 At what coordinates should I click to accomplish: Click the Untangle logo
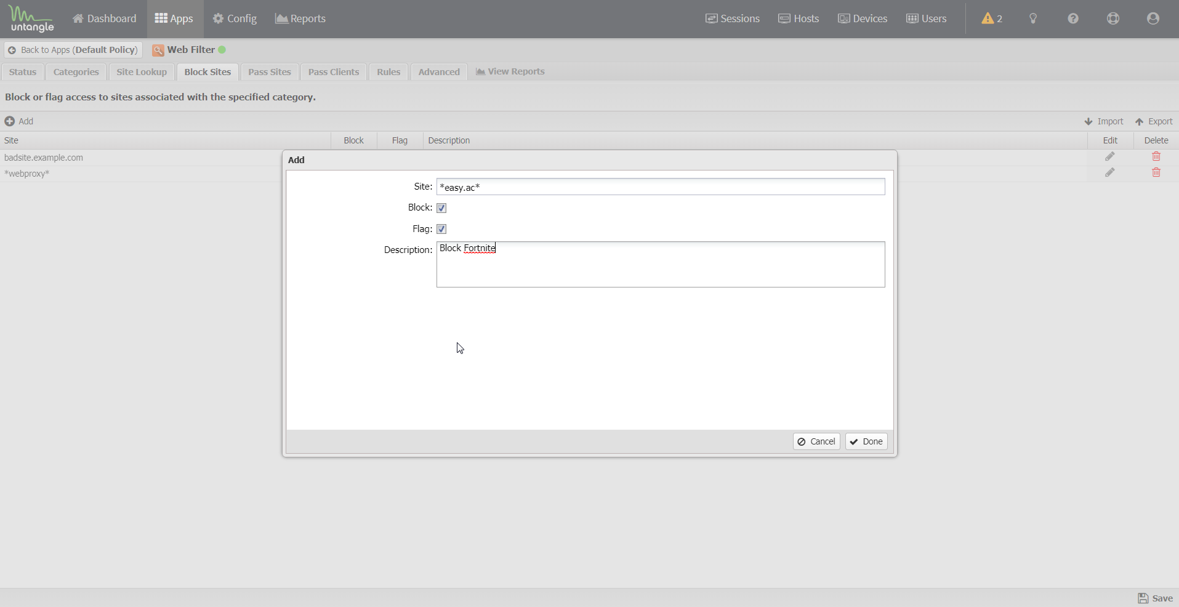pos(32,19)
